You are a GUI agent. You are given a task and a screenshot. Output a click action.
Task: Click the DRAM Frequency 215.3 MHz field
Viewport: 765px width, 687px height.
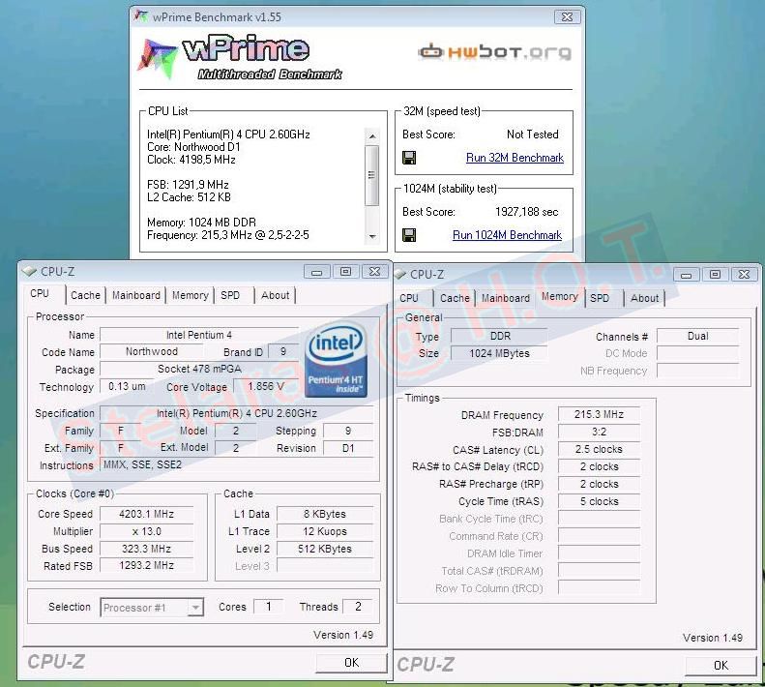coord(599,414)
